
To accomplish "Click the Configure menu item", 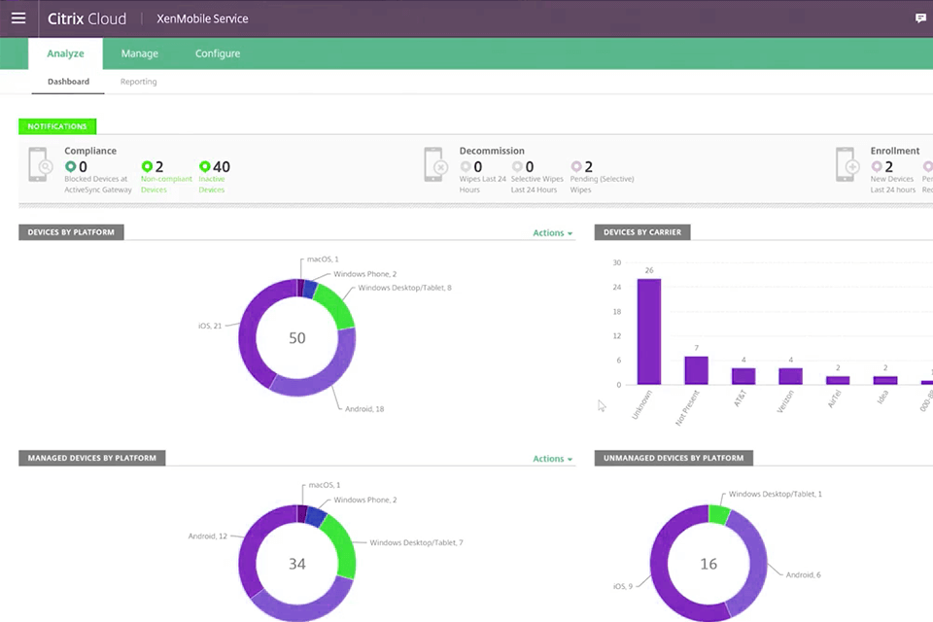I will 217,53.
